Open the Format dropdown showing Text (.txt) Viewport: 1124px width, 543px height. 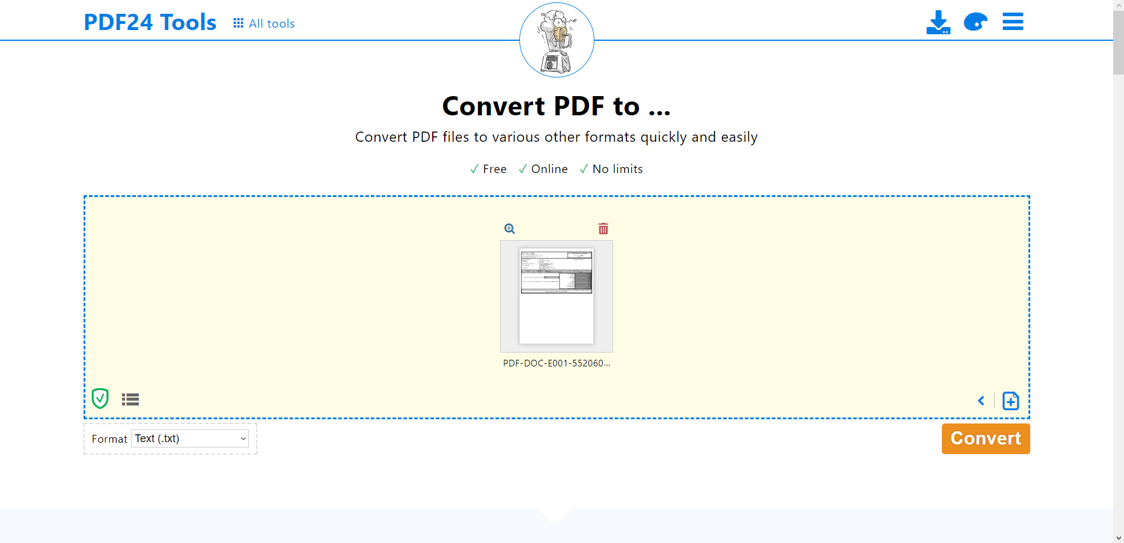190,438
